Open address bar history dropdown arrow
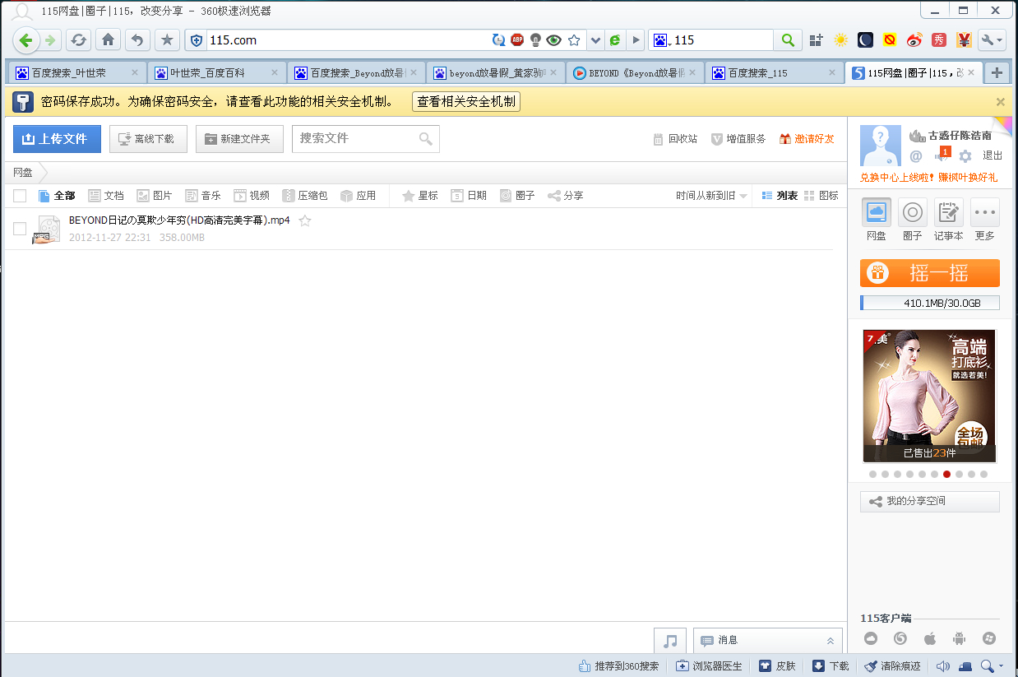This screenshot has height=677, width=1018. 595,39
